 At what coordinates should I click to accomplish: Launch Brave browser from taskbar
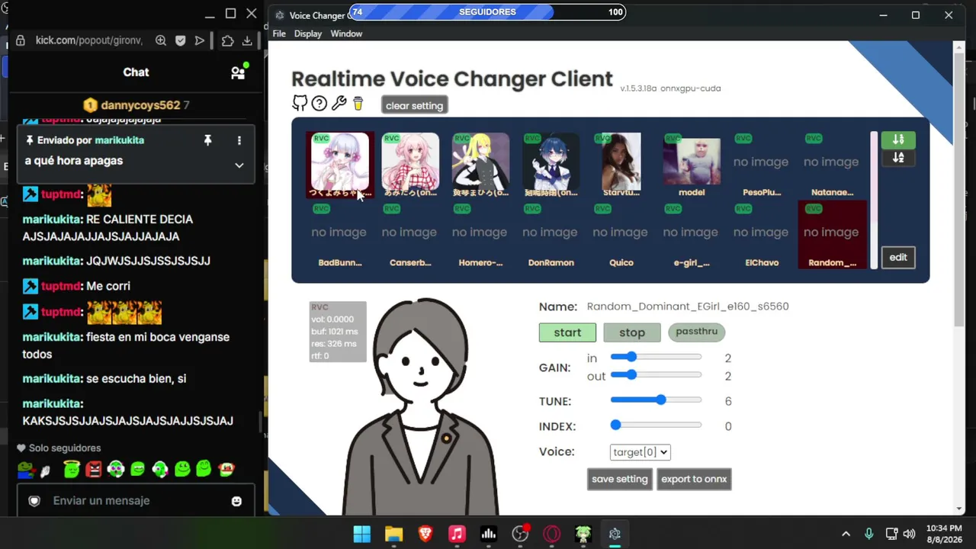click(x=425, y=534)
